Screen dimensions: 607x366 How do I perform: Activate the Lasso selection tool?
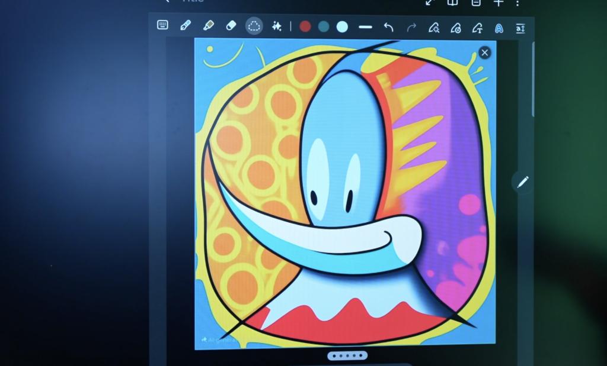click(254, 26)
